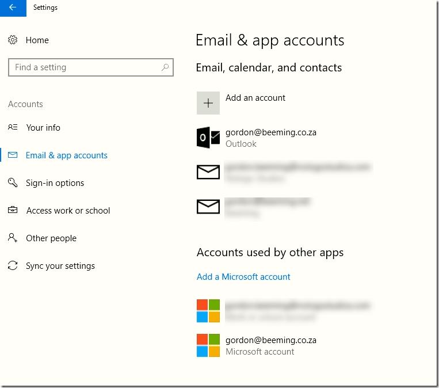Click the Email & app accounts envelope icon
Viewport: 439px width, 388px height.
(x=13, y=155)
